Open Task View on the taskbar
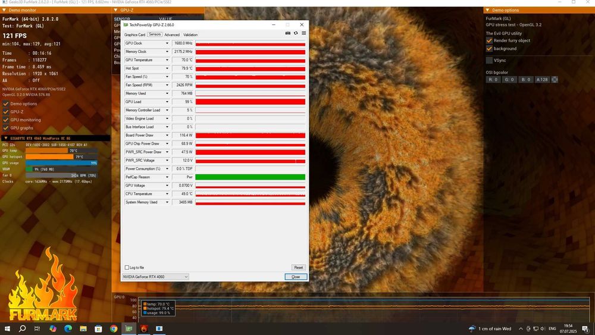 pyautogui.click(x=37, y=328)
